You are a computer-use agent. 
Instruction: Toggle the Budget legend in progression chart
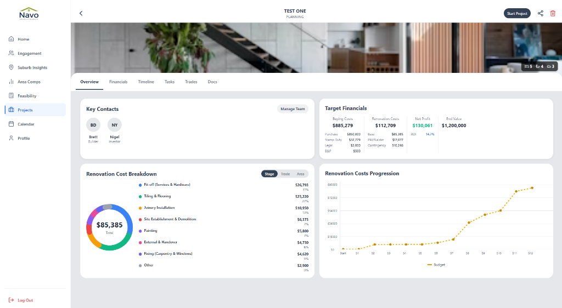coord(436,265)
